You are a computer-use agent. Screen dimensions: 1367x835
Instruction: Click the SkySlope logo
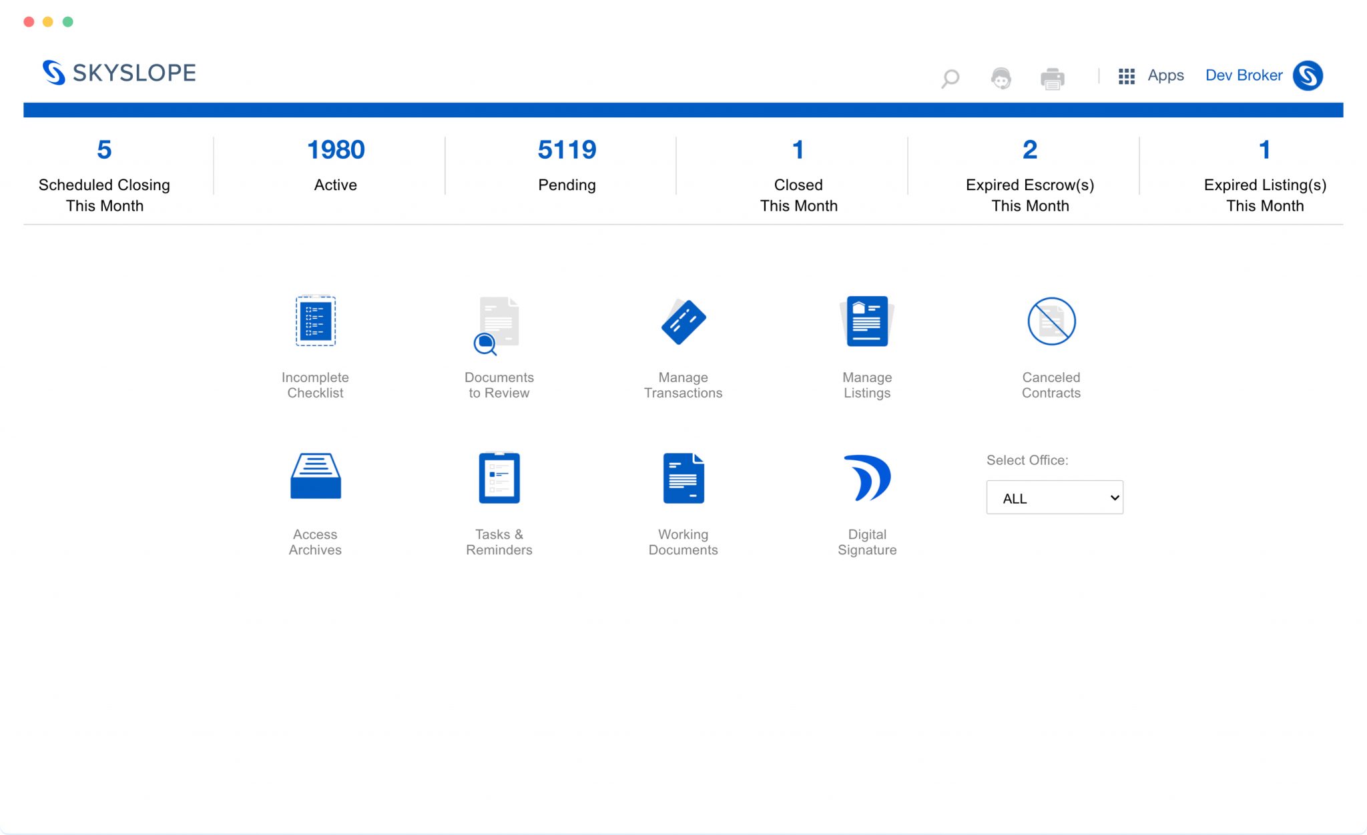click(x=119, y=73)
